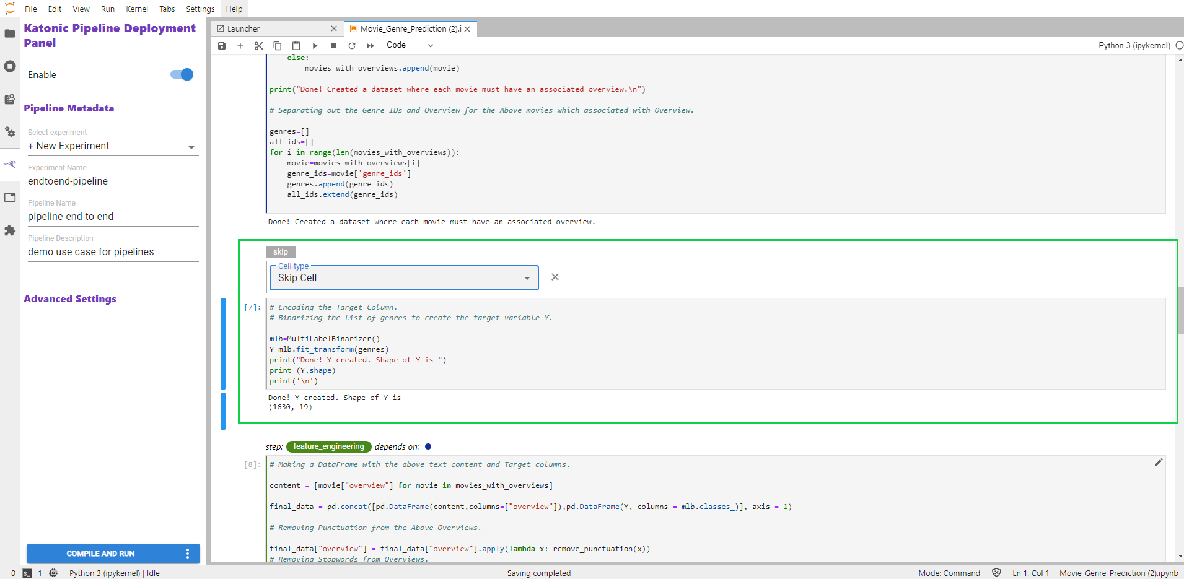Open the File Browser sidebar tab

pos(10,33)
